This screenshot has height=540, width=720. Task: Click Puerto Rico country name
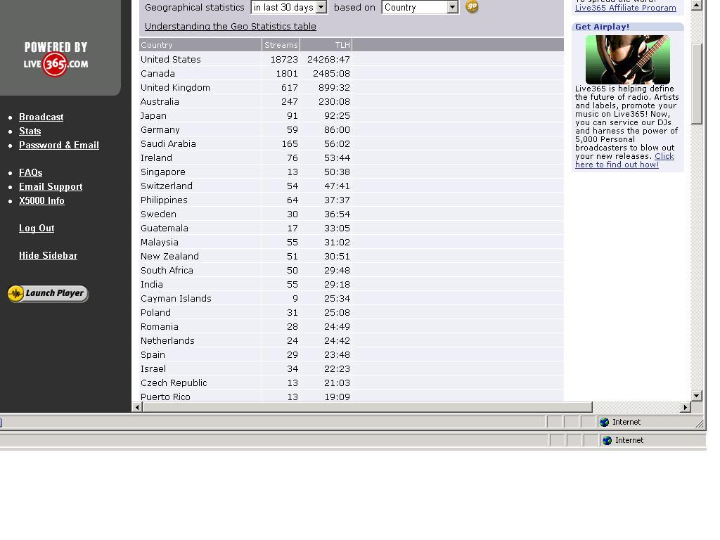pyautogui.click(x=165, y=397)
